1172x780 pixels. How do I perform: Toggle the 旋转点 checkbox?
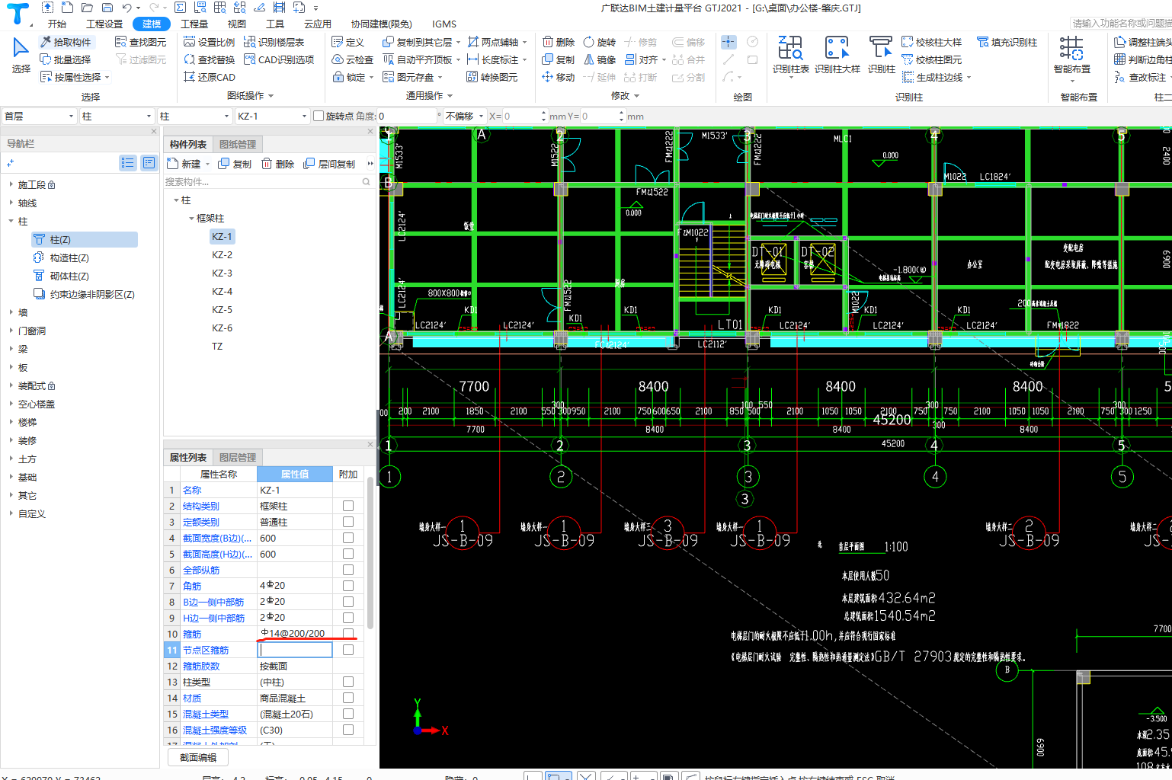(x=319, y=116)
